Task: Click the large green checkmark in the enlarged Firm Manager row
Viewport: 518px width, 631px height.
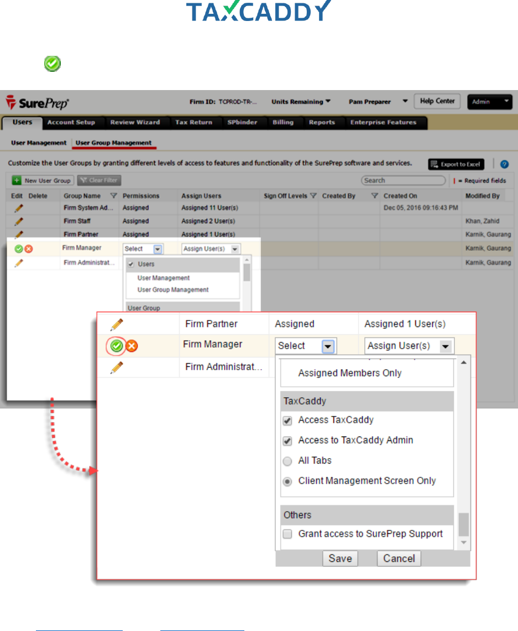Action: coord(117,346)
